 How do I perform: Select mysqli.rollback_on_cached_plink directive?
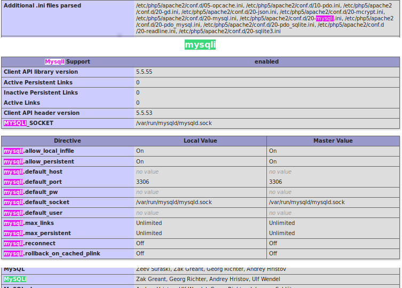coord(52,254)
